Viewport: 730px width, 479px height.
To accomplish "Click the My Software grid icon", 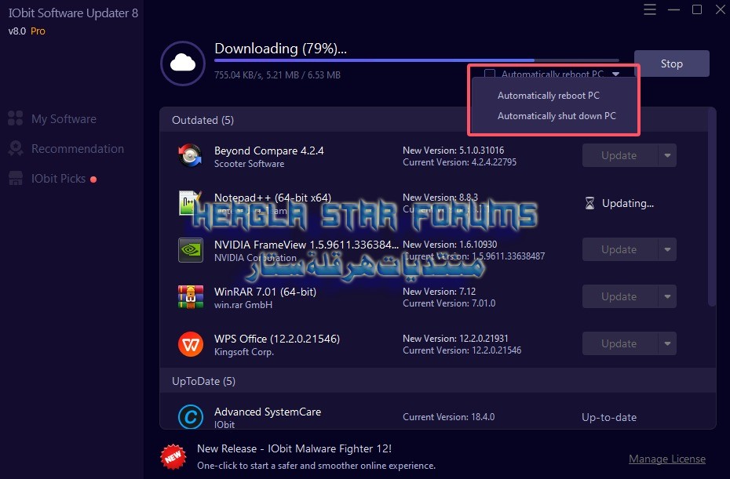I will point(16,118).
